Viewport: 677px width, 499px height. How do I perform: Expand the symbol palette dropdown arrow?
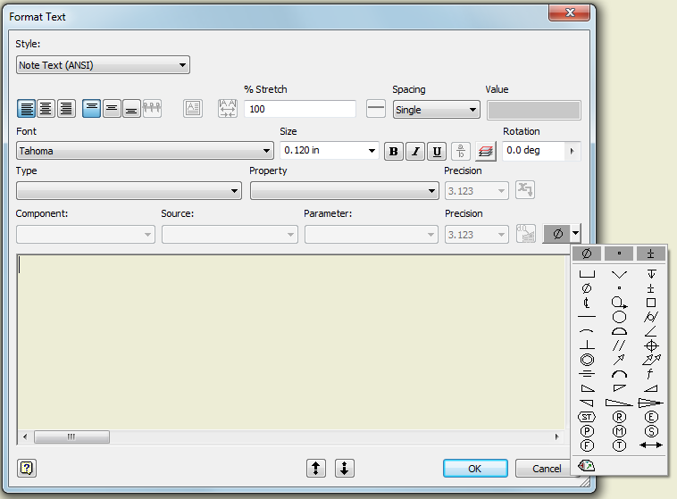click(x=575, y=234)
